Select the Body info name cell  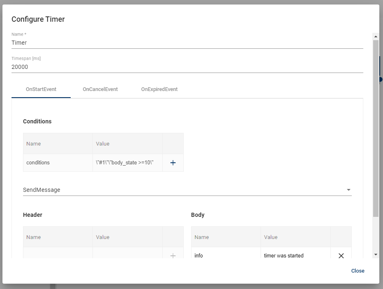click(226, 255)
